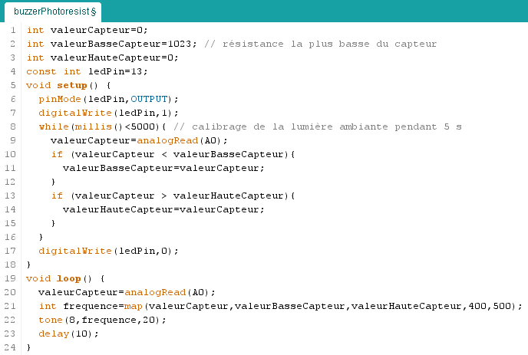This screenshot has width=528, height=355.
Task: Click valeurBasseCapteur=1023 on line 2
Action: click(x=111, y=44)
